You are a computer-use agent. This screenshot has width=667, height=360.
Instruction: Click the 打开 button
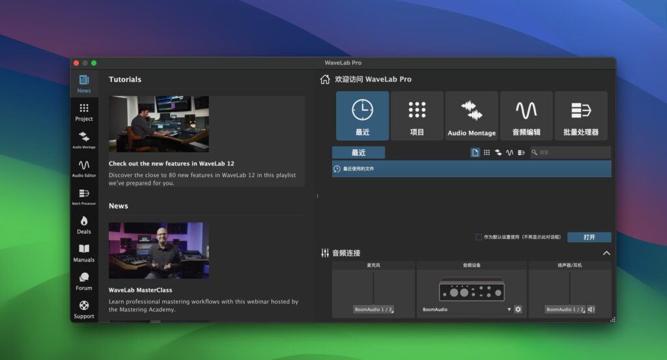[x=589, y=237]
